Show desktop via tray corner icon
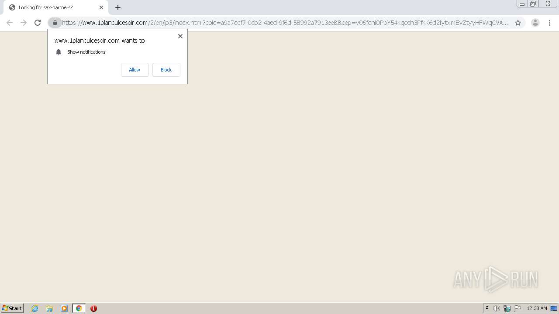The image size is (559, 314). (x=554, y=308)
